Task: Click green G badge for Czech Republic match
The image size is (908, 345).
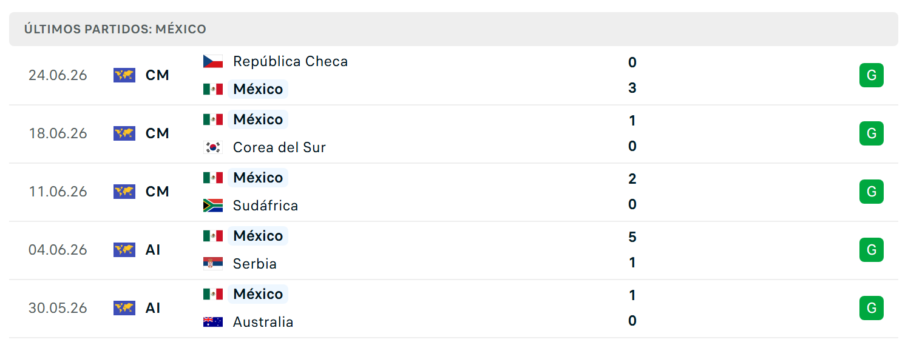Action: (872, 75)
